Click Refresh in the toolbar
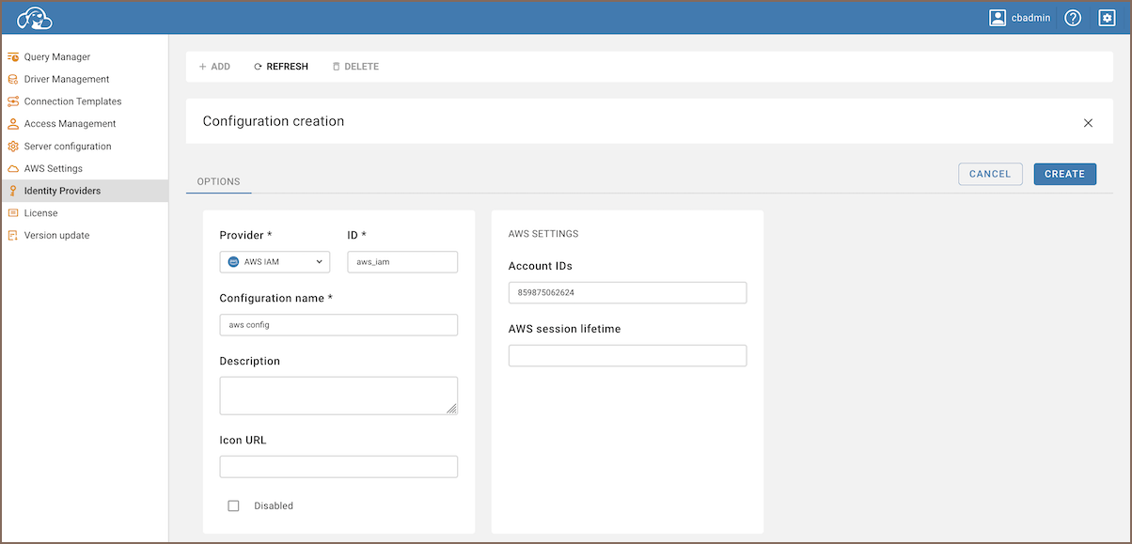 [x=280, y=67]
